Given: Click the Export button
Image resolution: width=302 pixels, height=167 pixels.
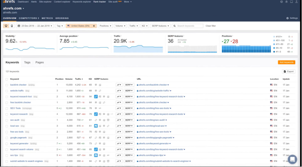Looking at the screenshot, I should tap(289, 72).
